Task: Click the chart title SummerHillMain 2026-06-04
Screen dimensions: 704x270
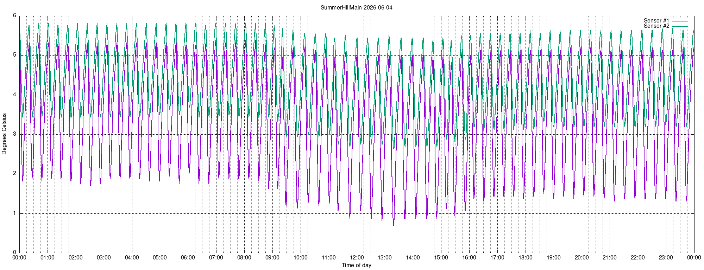Action: [x=356, y=7]
